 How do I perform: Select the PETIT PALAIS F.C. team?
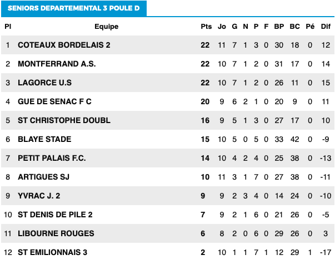pos(52,158)
